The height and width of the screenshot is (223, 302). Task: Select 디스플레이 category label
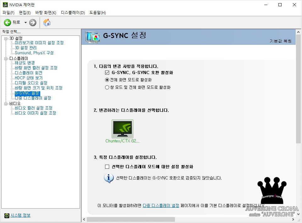(19, 58)
